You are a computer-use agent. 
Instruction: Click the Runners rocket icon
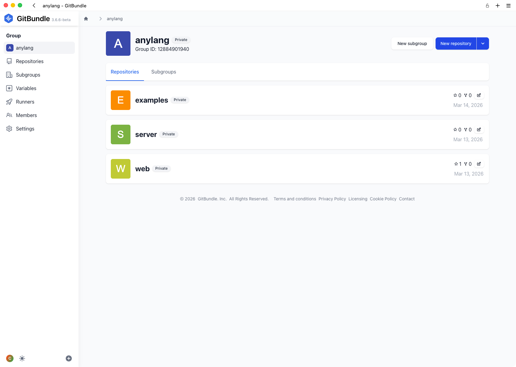click(x=9, y=102)
